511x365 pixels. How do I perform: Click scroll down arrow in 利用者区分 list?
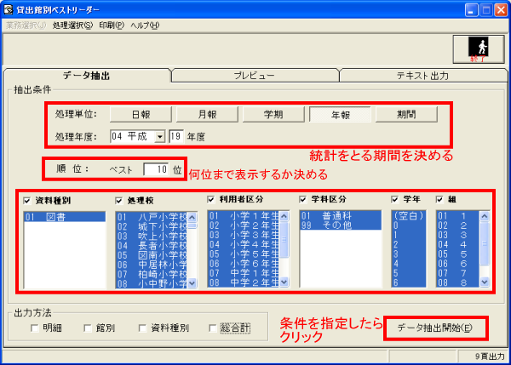[x=284, y=282]
